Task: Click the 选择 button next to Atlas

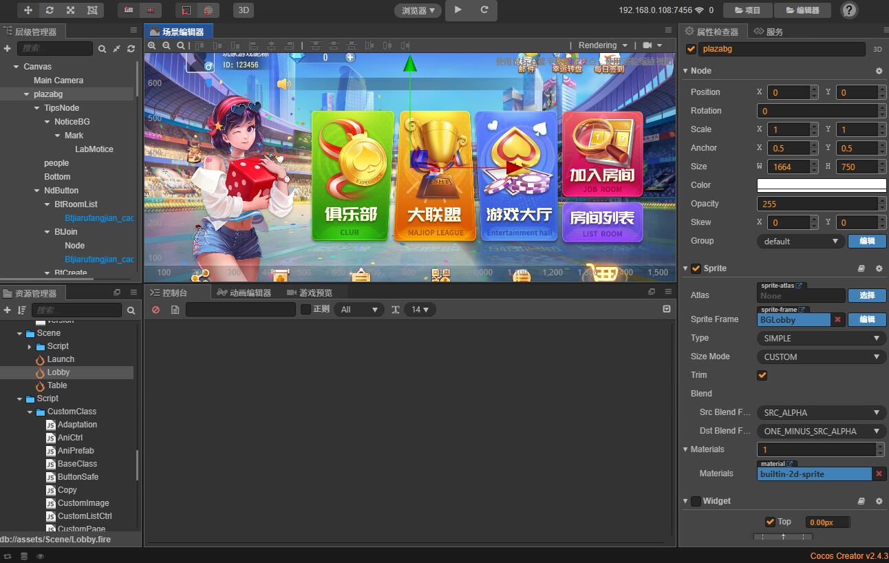Action: 866,295
